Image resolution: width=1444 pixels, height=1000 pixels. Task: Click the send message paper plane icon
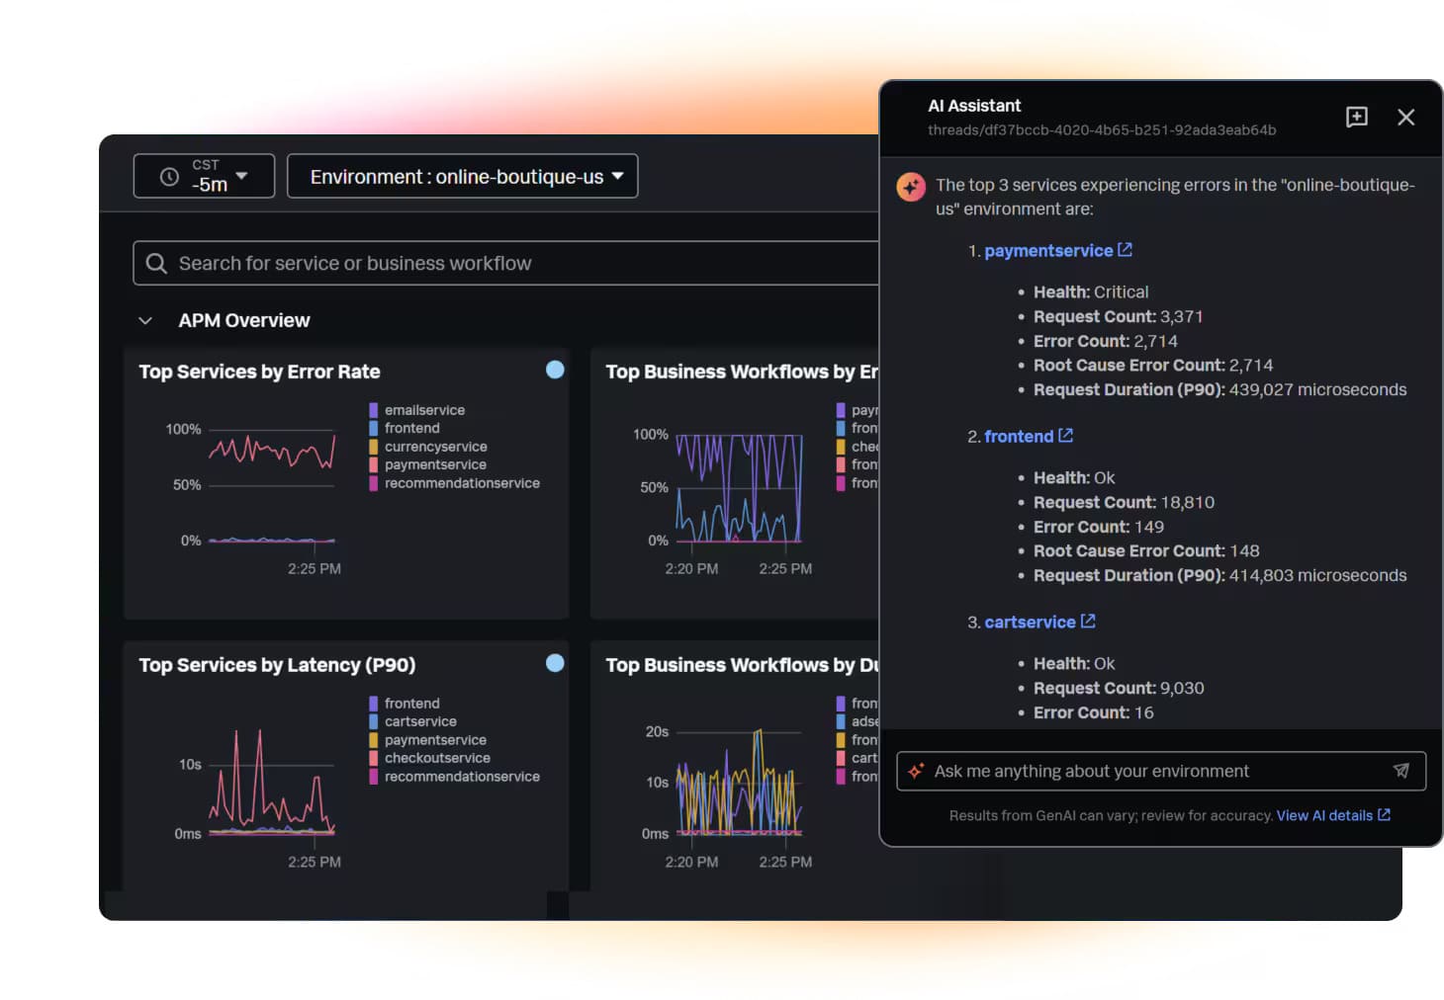[1401, 771]
